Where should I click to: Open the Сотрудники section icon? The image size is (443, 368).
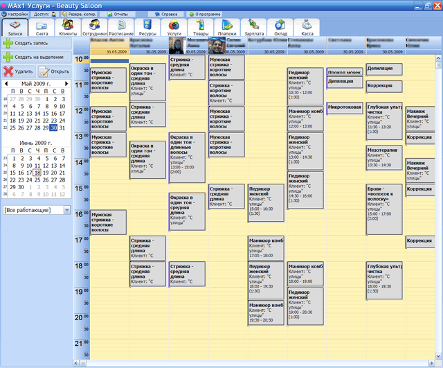tap(94, 28)
